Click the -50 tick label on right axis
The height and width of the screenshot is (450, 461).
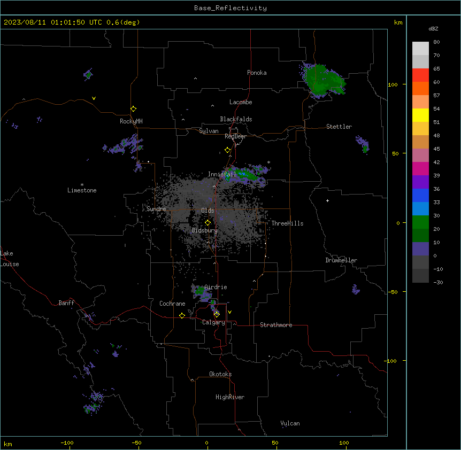[x=392, y=292]
